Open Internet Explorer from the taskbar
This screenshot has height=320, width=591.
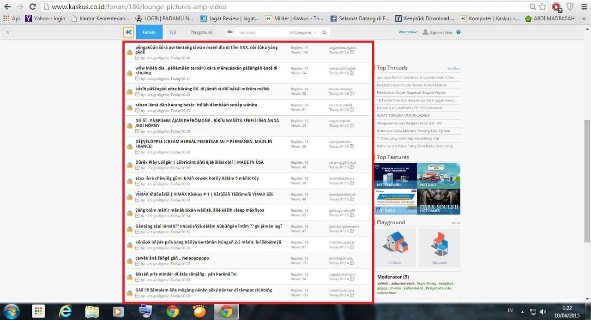pos(66,311)
